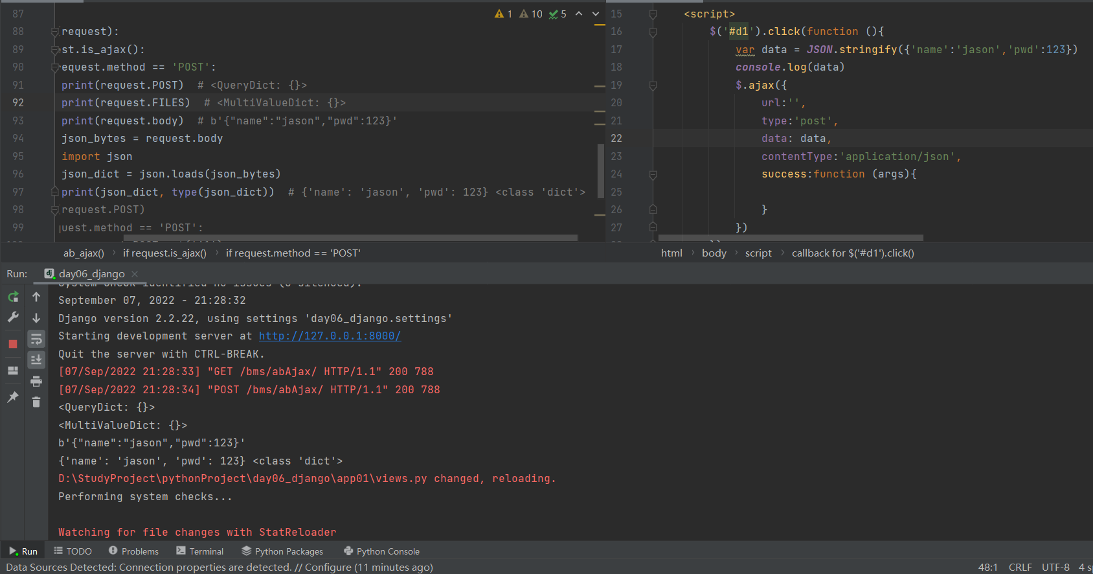Clear console with the trash icon
This screenshot has height=574, width=1093.
[36, 402]
